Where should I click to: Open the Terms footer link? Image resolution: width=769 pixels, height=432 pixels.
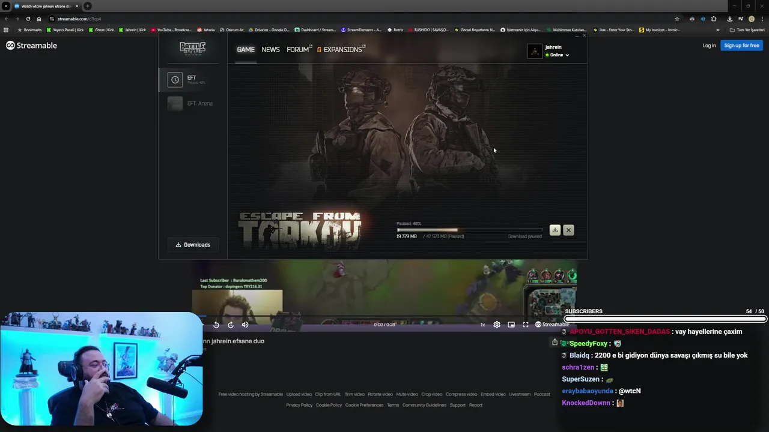393,405
